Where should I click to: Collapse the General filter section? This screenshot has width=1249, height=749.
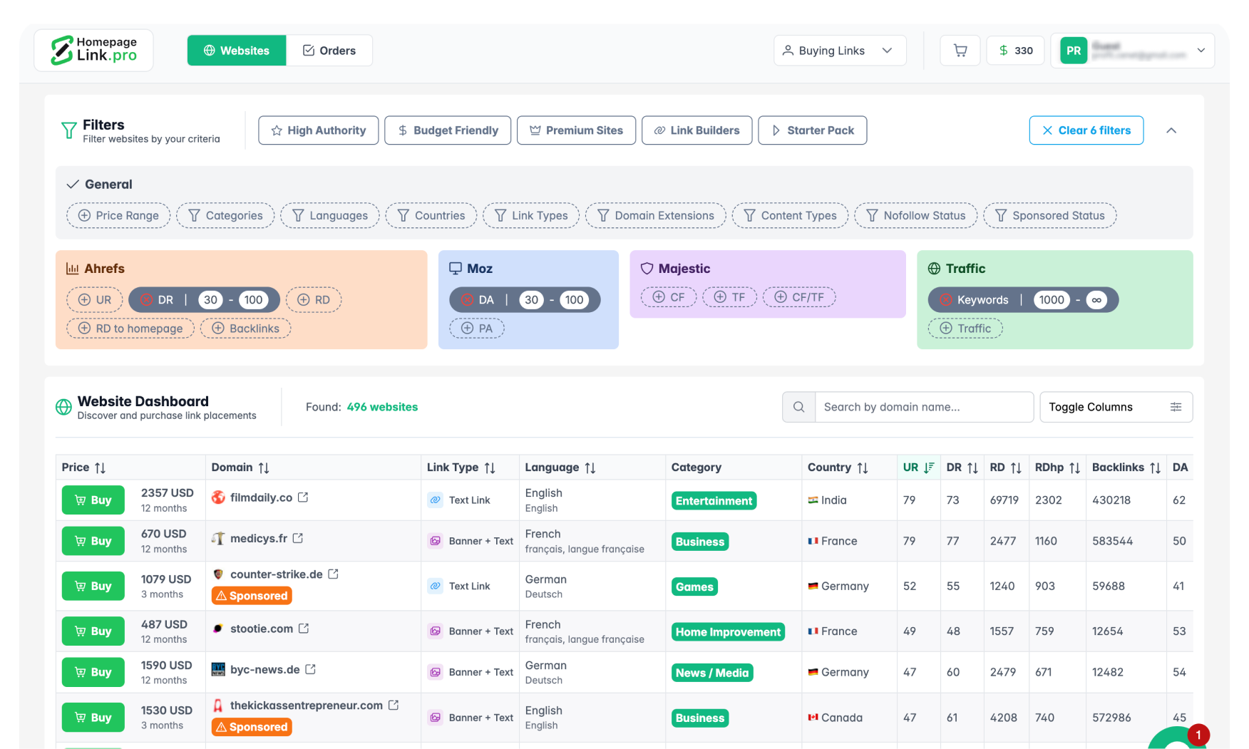(x=72, y=185)
